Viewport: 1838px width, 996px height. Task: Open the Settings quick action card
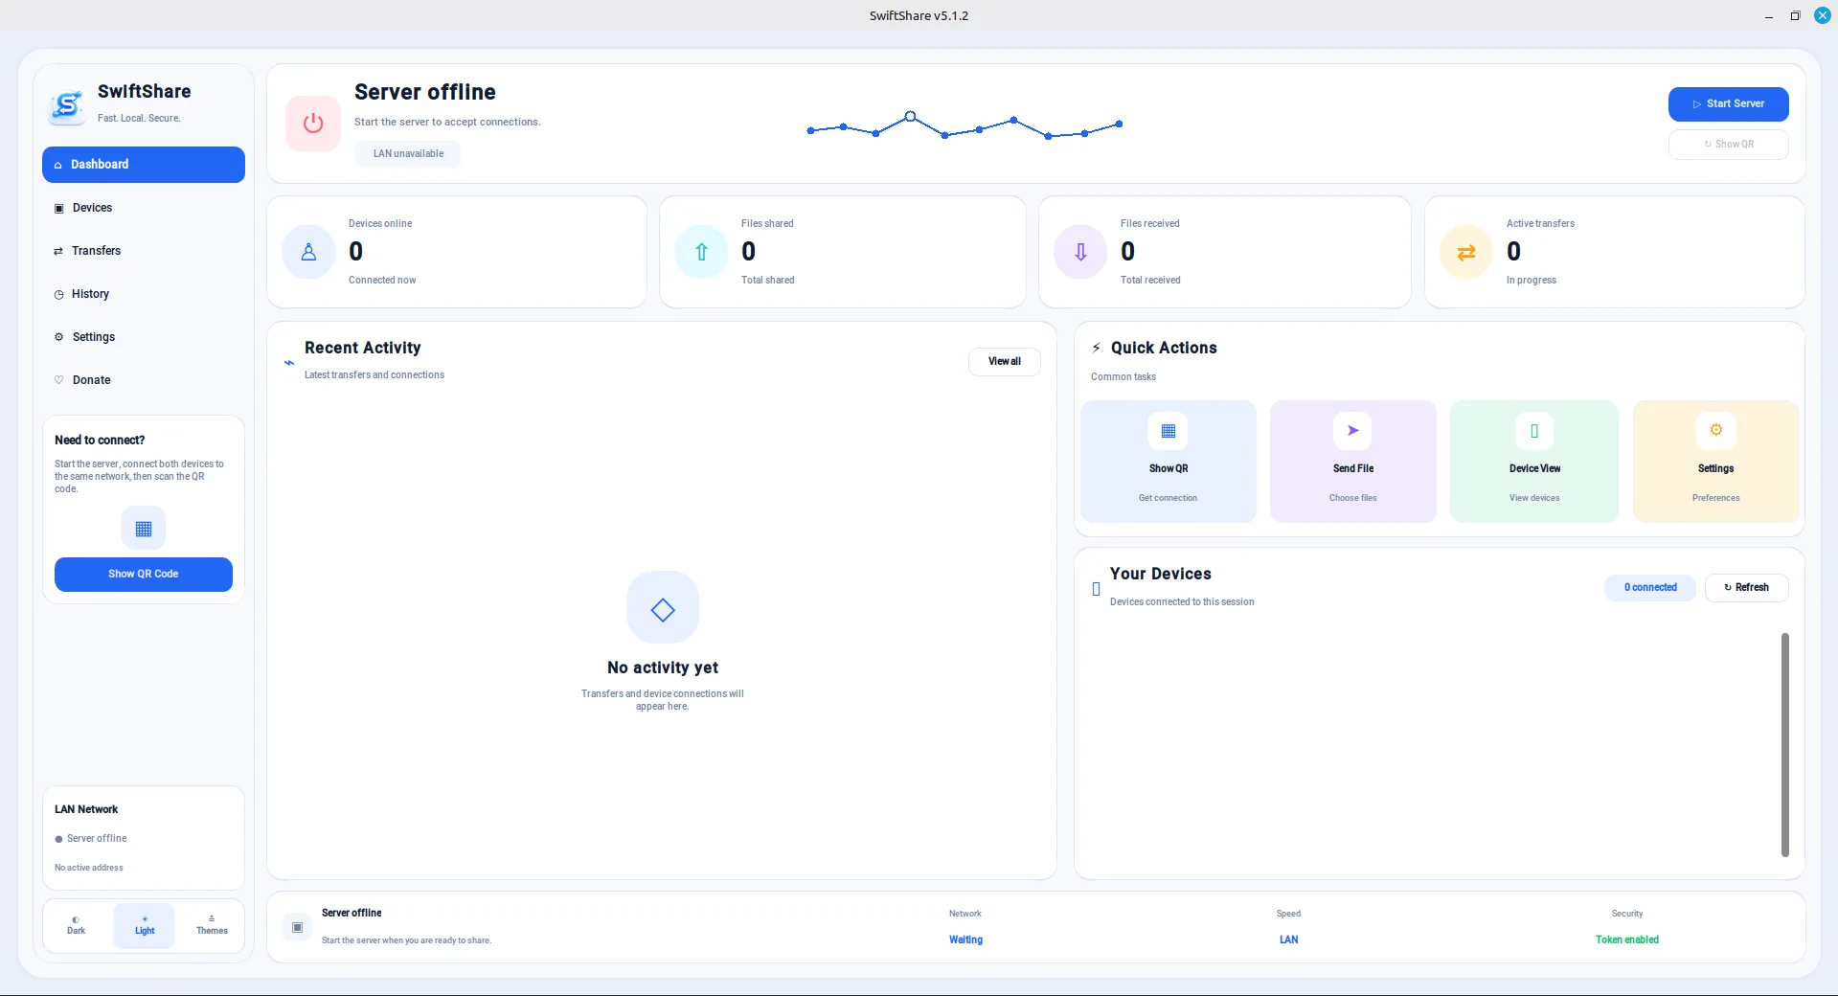1715,462
